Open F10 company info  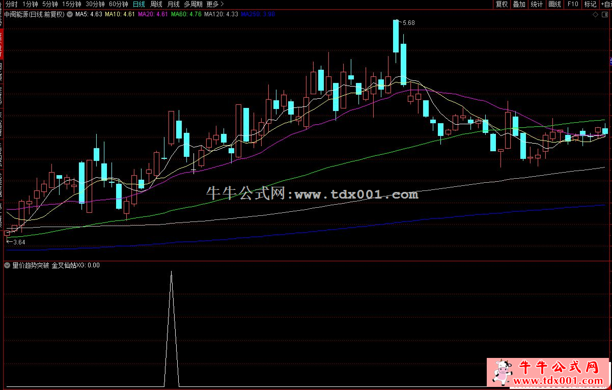[x=573, y=4]
